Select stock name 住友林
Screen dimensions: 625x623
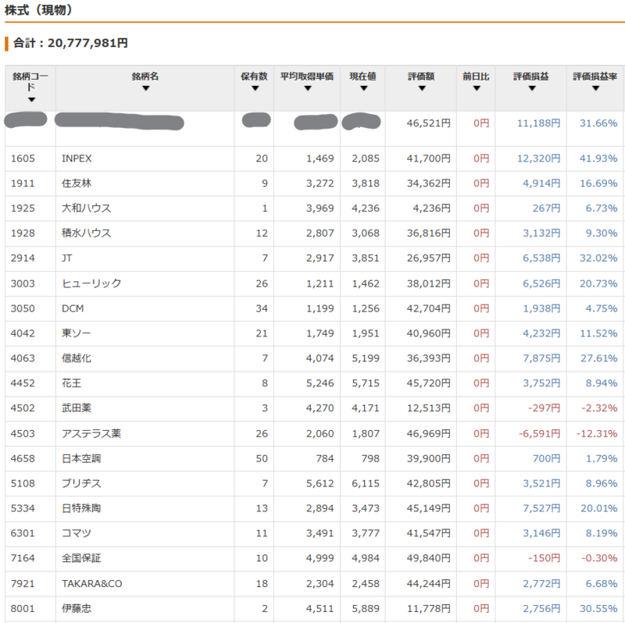point(77,183)
